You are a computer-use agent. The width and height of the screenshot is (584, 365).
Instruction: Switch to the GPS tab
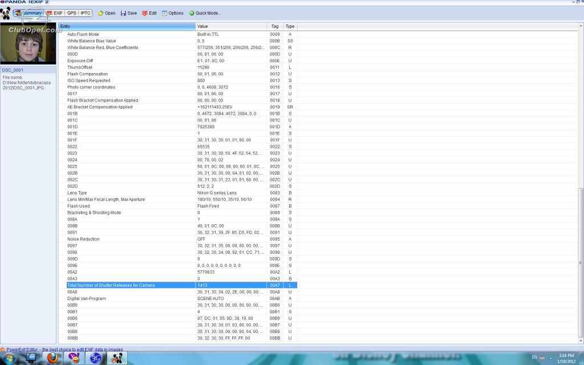(71, 13)
